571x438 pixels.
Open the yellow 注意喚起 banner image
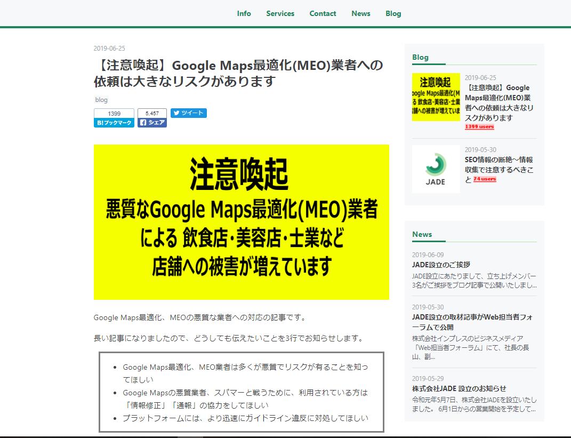click(242, 222)
